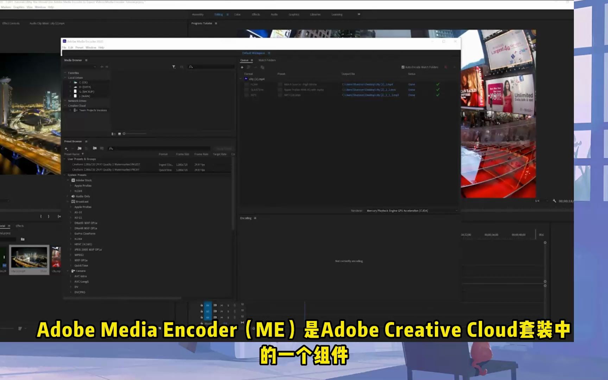Open the QuickTime .mov output file link
Viewport: 608px width, 380px height.
(x=369, y=90)
